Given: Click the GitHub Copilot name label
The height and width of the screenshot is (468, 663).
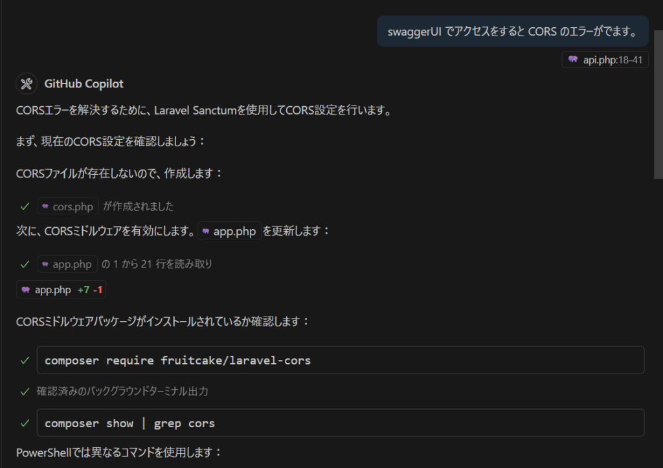Looking at the screenshot, I should [84, 84].
